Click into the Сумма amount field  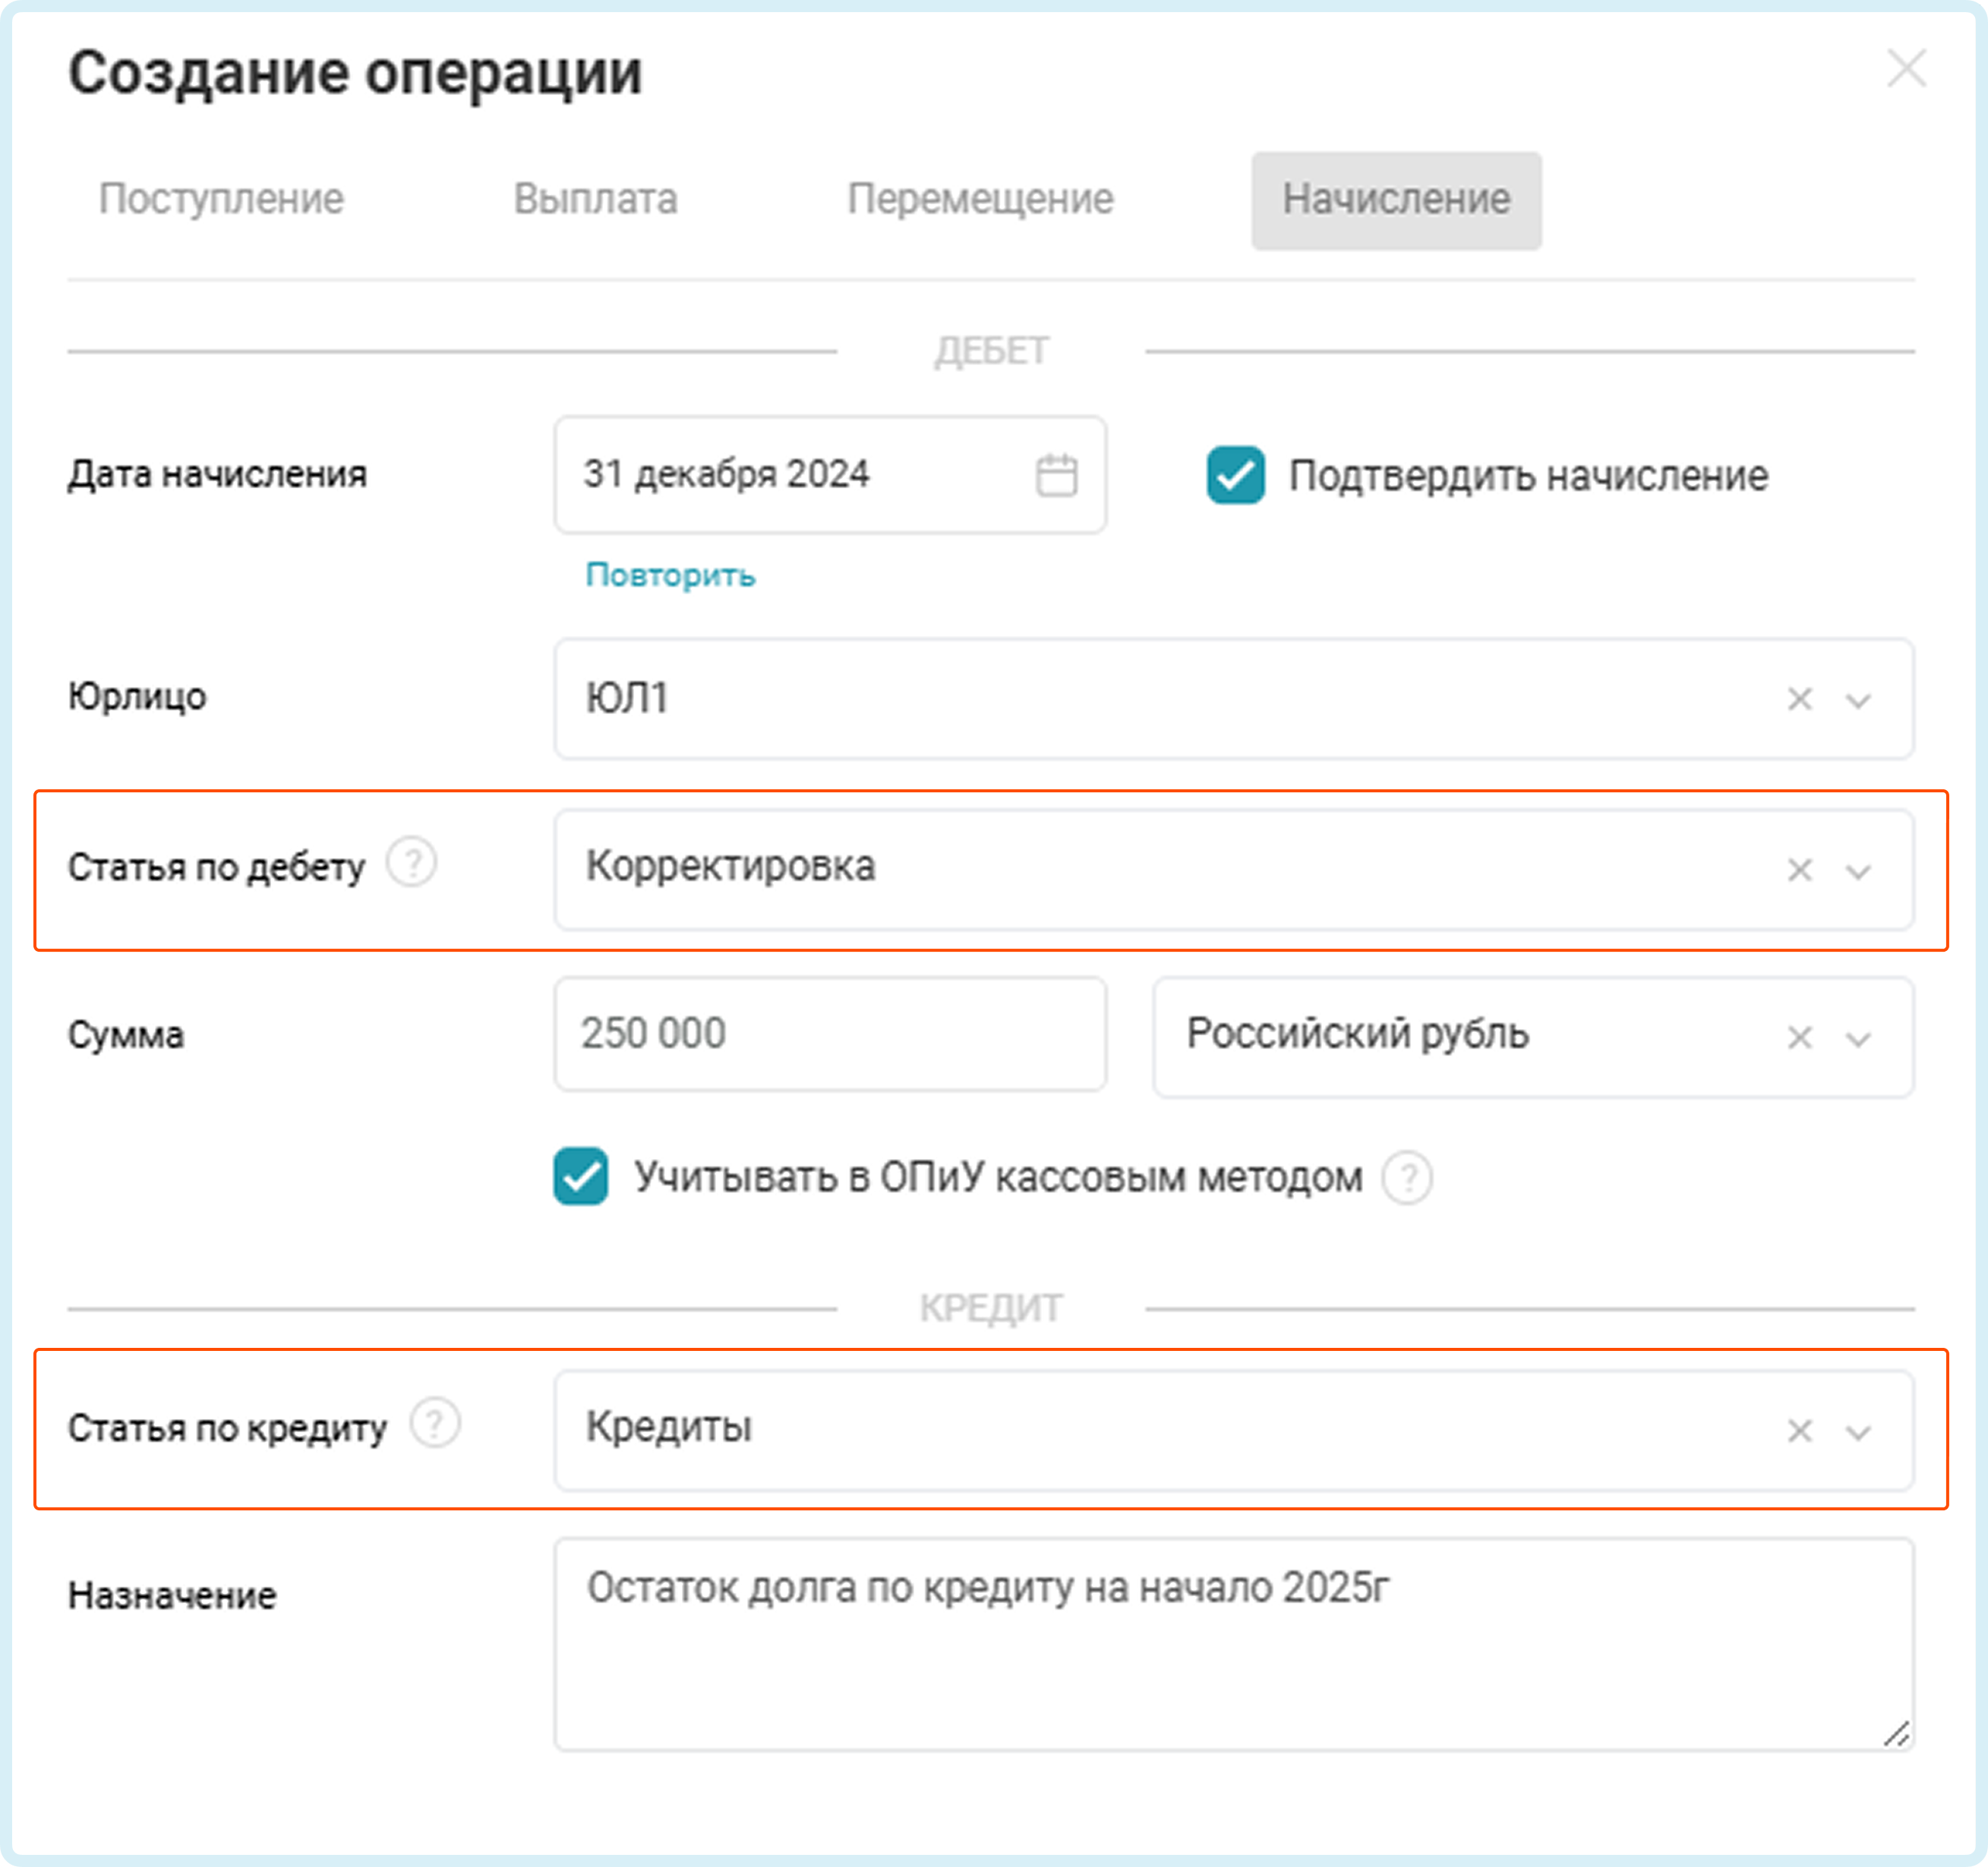click(x=830, y=1034)
